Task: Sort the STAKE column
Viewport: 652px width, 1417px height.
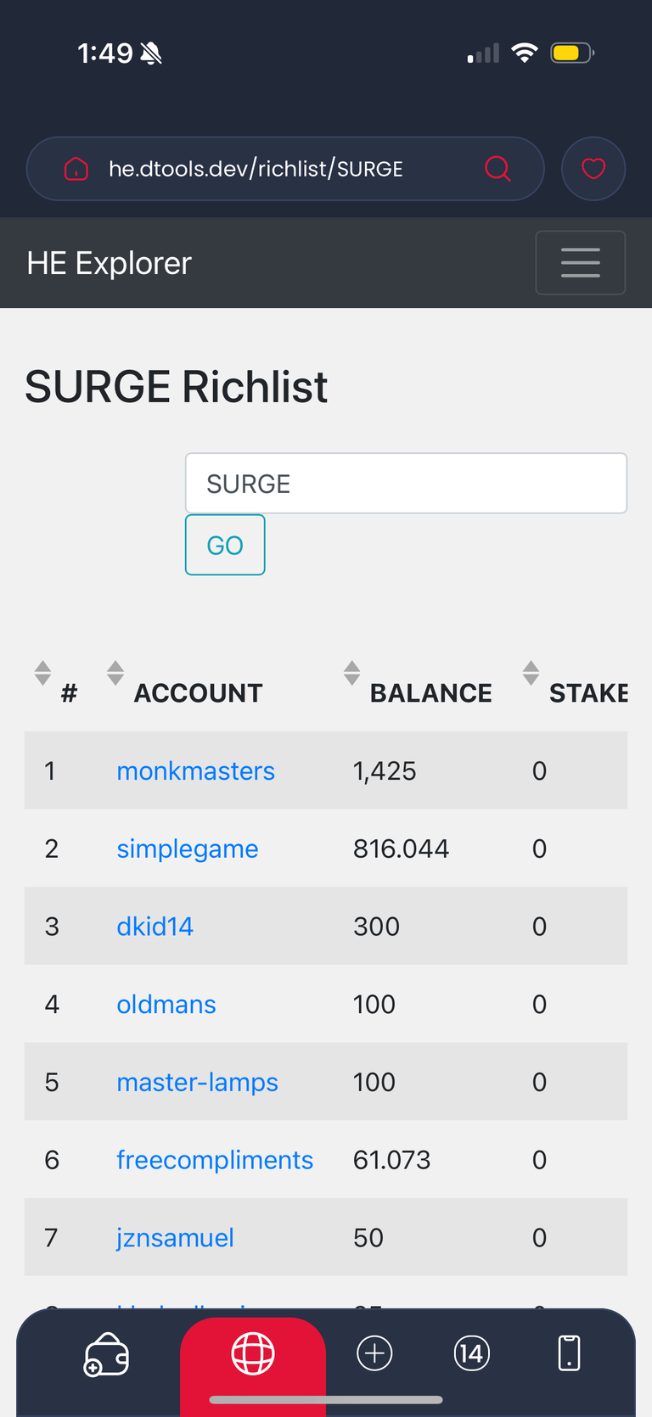Action: tap(531, 673)
